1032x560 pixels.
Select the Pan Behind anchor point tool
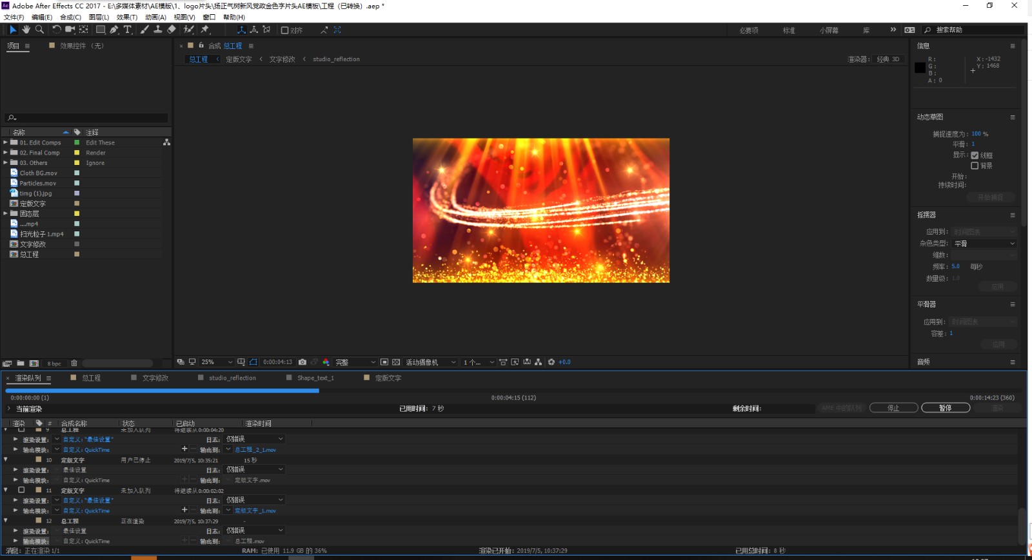click(84, 30)
